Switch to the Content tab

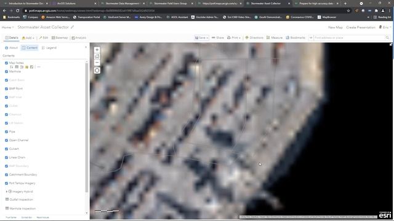[x=30, y=48]
